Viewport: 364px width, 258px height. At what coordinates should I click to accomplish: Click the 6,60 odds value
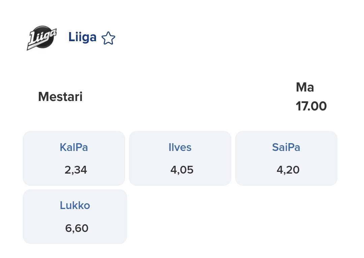click(x=77, y=228)
